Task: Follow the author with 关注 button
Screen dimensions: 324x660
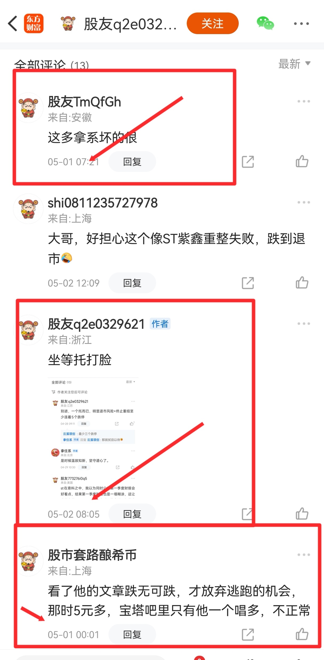Action: 213,23
